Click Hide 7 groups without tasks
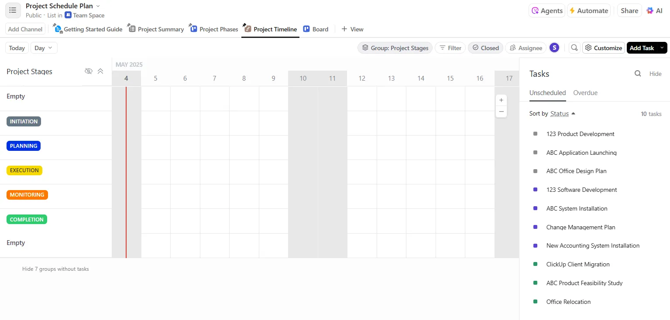Viewport: 670px width, 320px height. (55, 269)
